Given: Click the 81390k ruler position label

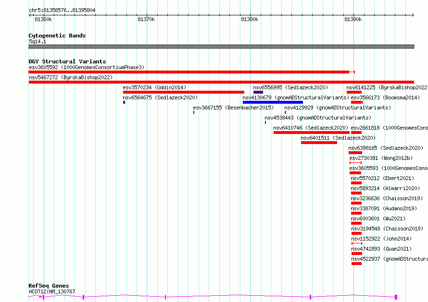Looking at the screenshot, I should 353,19.
